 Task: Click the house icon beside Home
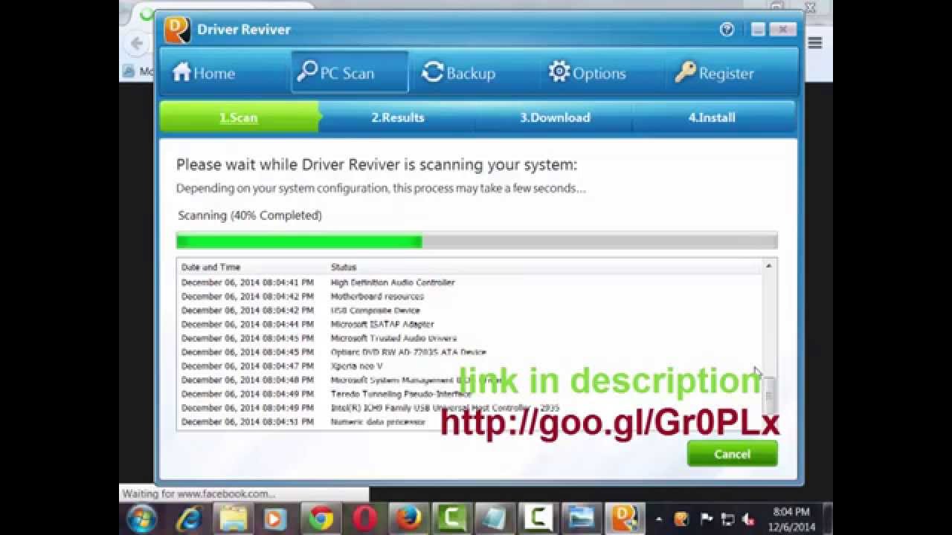coord(181,72)
